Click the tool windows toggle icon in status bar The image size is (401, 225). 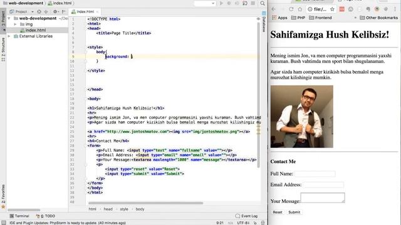coord(4,222)
